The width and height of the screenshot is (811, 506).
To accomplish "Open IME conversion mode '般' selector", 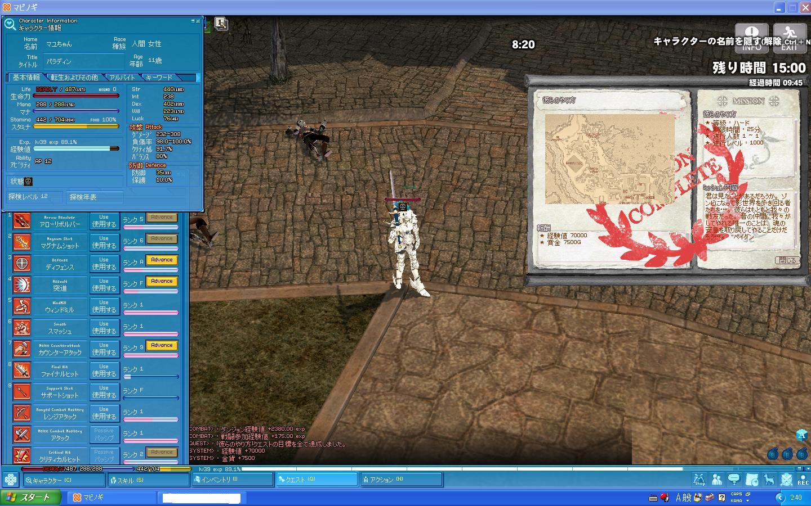I will (687, 498).
